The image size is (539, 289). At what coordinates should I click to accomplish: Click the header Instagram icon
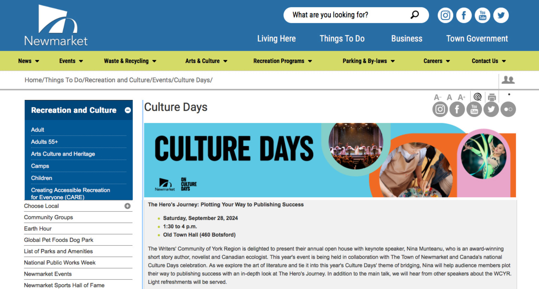pos(445,15)
